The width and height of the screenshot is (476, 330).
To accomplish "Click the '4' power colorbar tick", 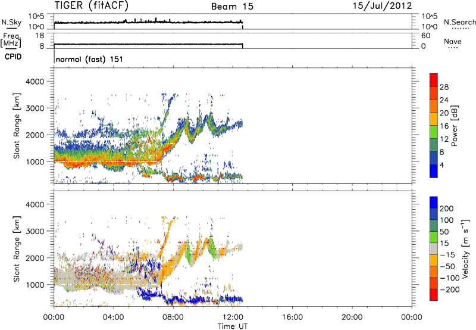I will [441, 165].
